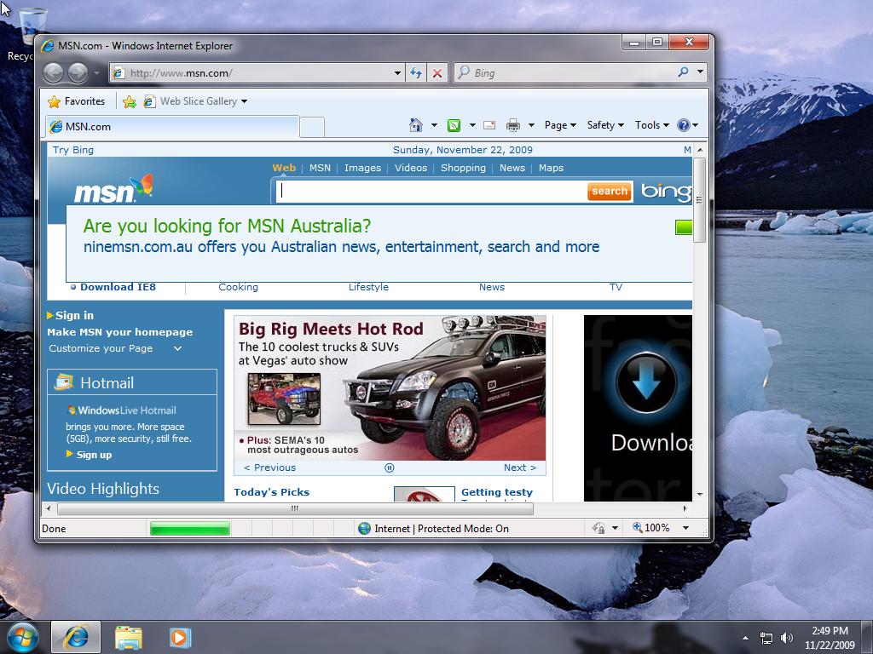Click the orange search button

[610, 192]
